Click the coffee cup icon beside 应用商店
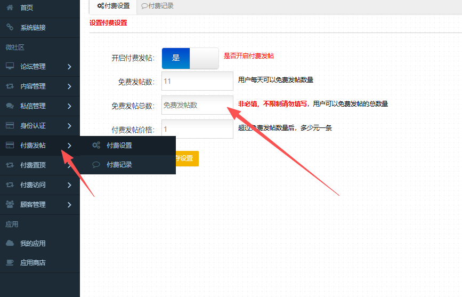Screen dimensions: 462x297 [10, 262]
